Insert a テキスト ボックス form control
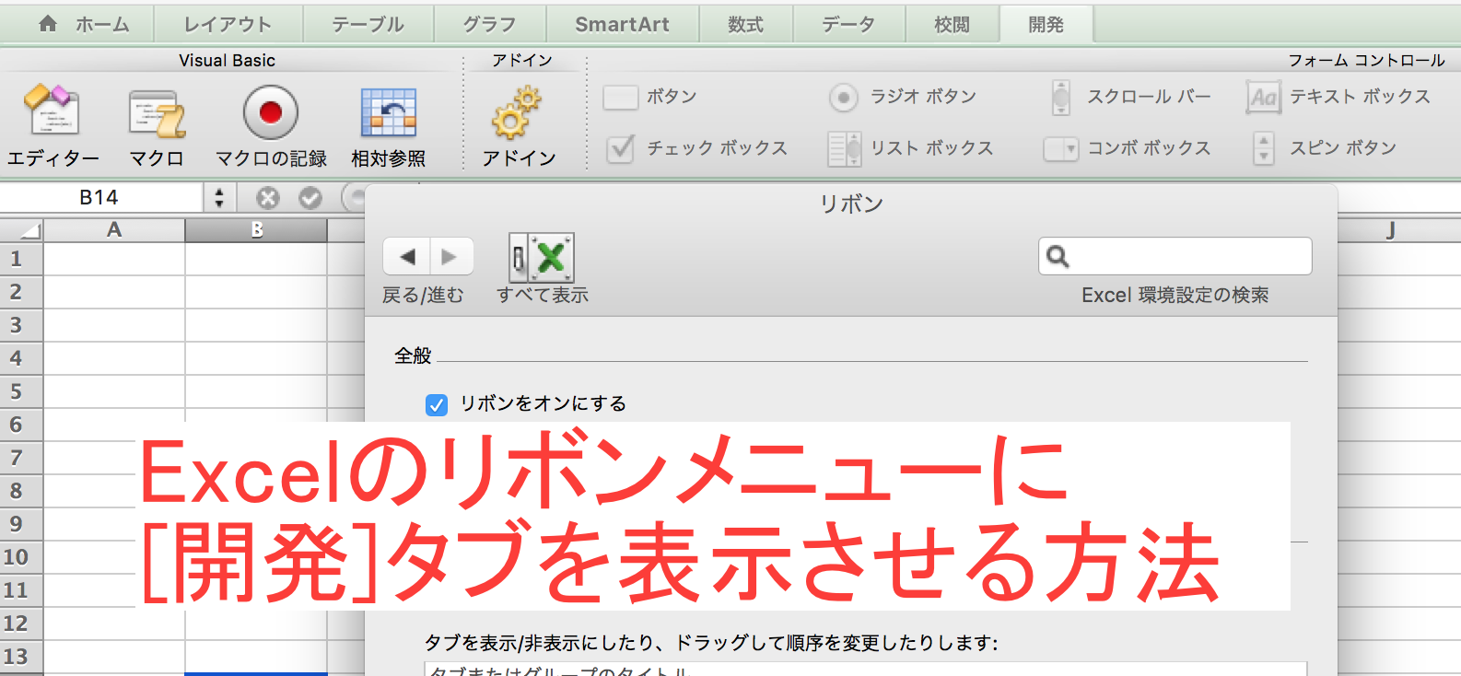The image size is (1461, 676). (x=1338, y=97)
